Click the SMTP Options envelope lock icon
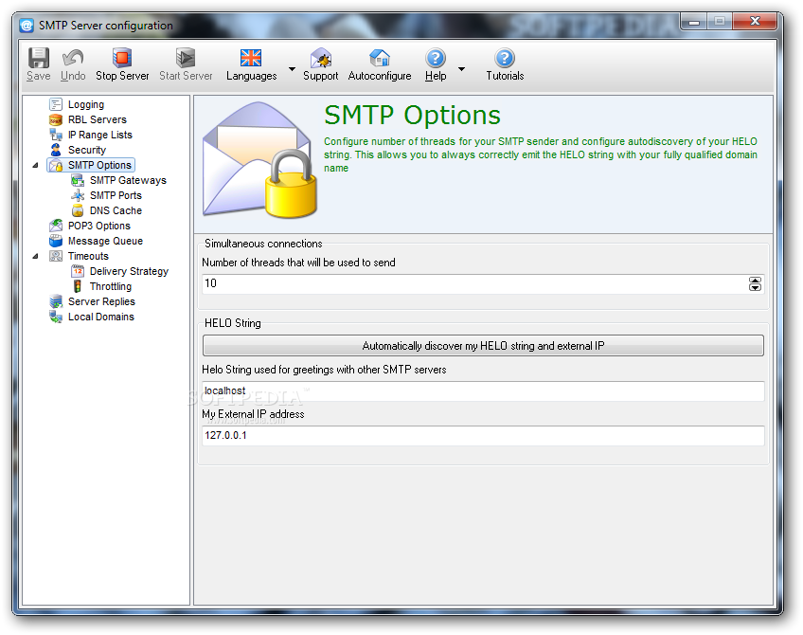803x635 pixels. [56, 165]
